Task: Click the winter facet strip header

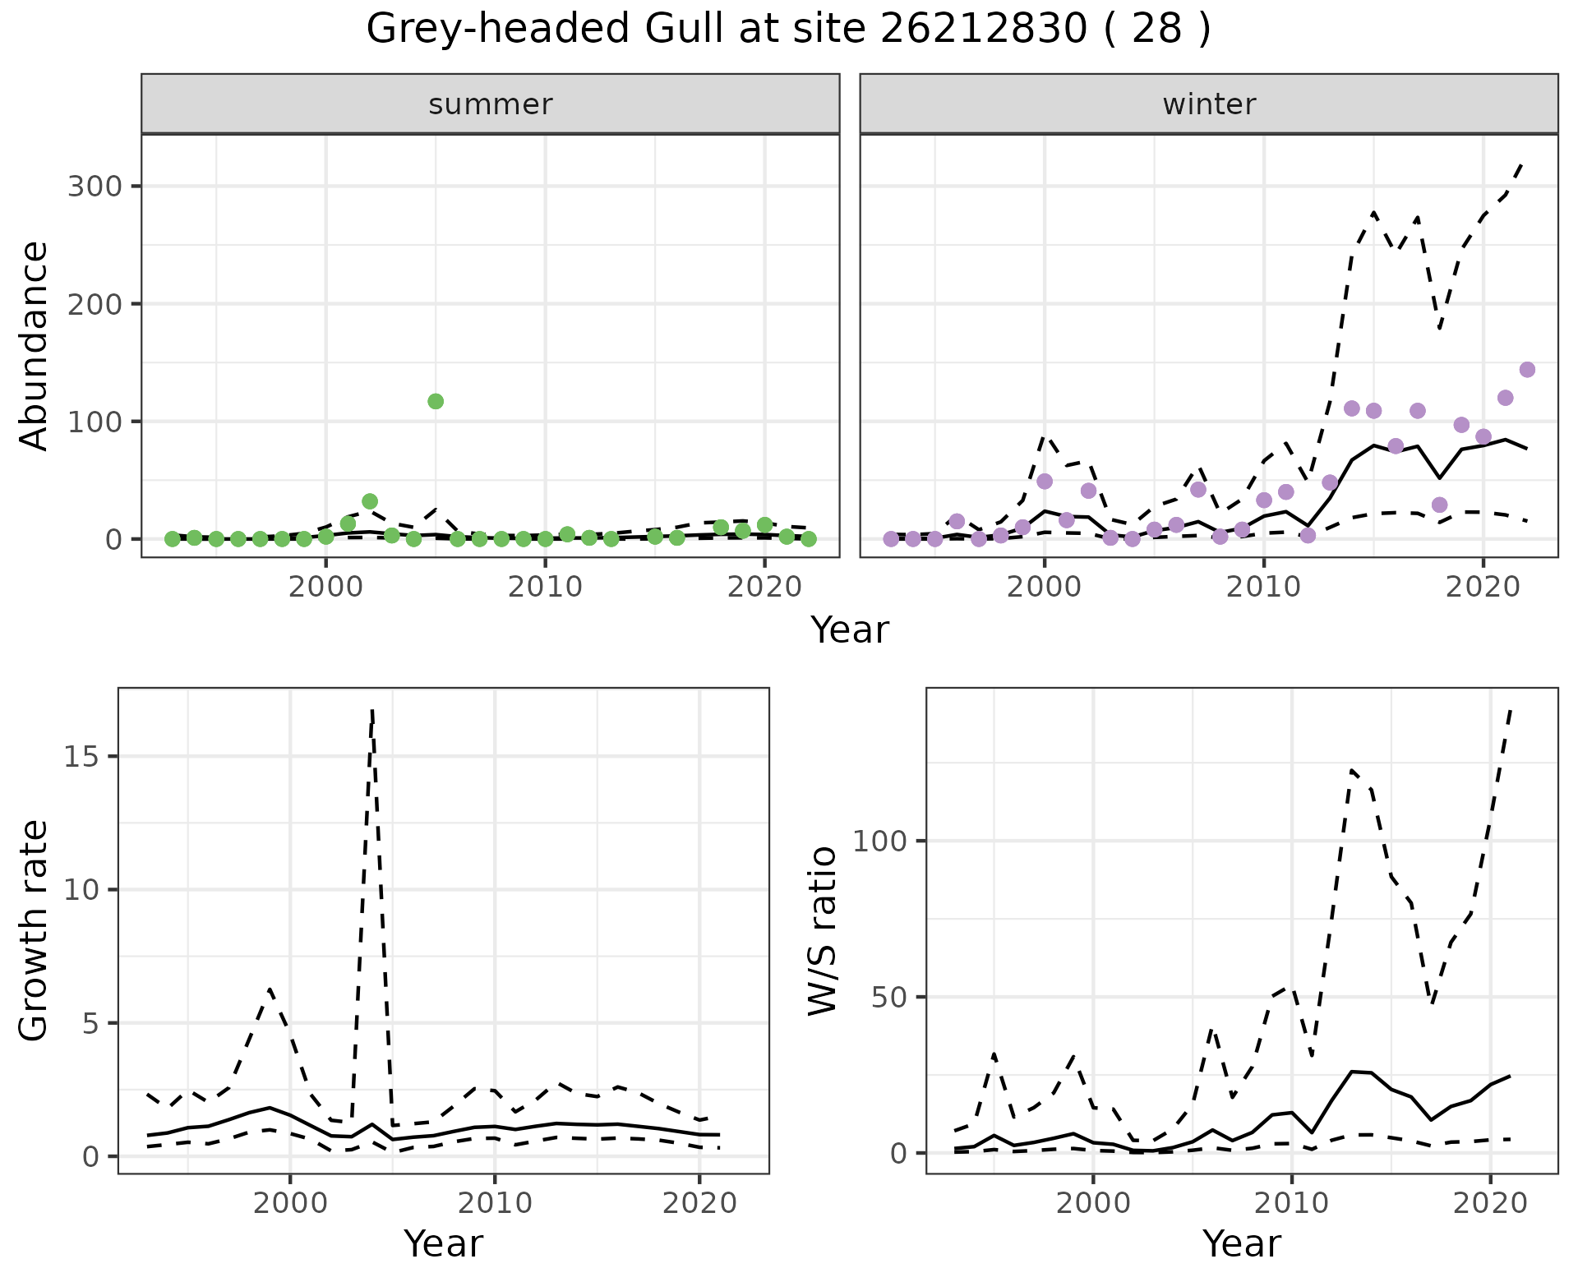Action: click(x=1209, y=104)
